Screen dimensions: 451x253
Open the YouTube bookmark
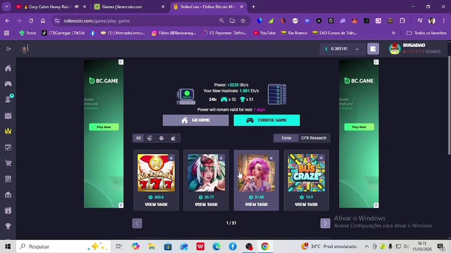tap(264, 33)
